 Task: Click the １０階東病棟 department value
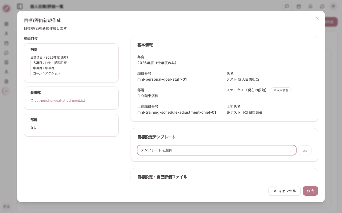(x=148, y=96)
